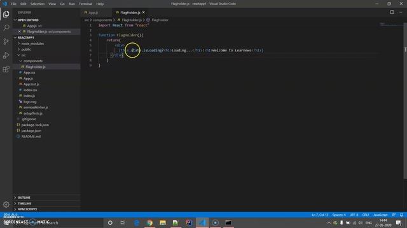Viewport: 407px width, 228px height.
Task: Open App.test.js in the file tree
Action: point(46,84)
